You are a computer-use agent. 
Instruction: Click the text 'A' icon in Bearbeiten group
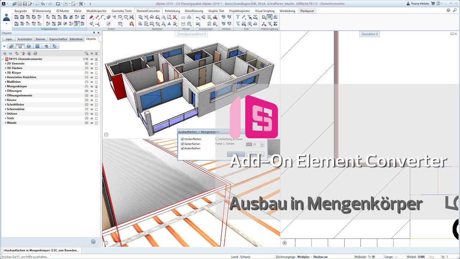point(169,24)
